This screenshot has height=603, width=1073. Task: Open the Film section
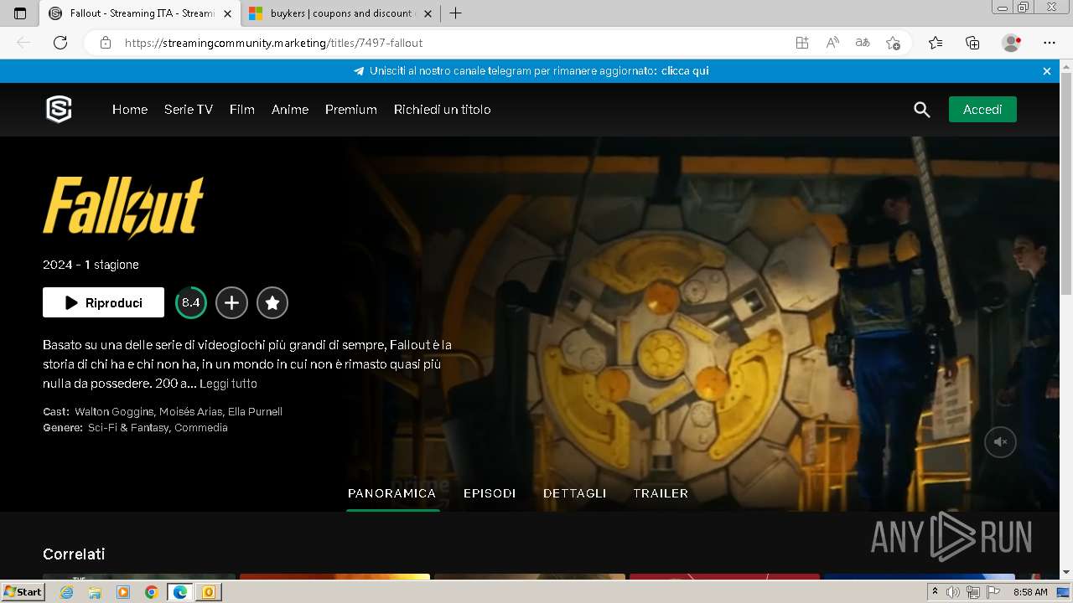pyautogui.click(x=242, y=110)
